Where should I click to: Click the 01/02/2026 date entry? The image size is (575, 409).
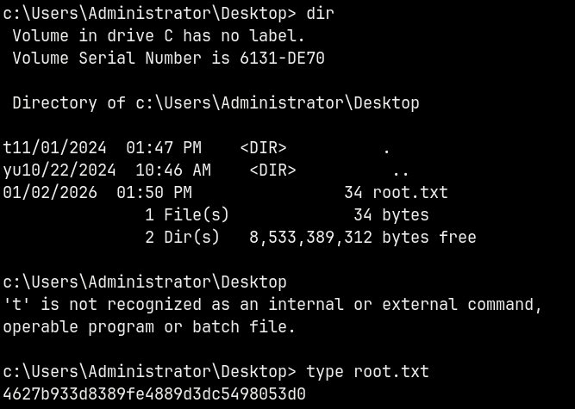click(x=50, y=193)
